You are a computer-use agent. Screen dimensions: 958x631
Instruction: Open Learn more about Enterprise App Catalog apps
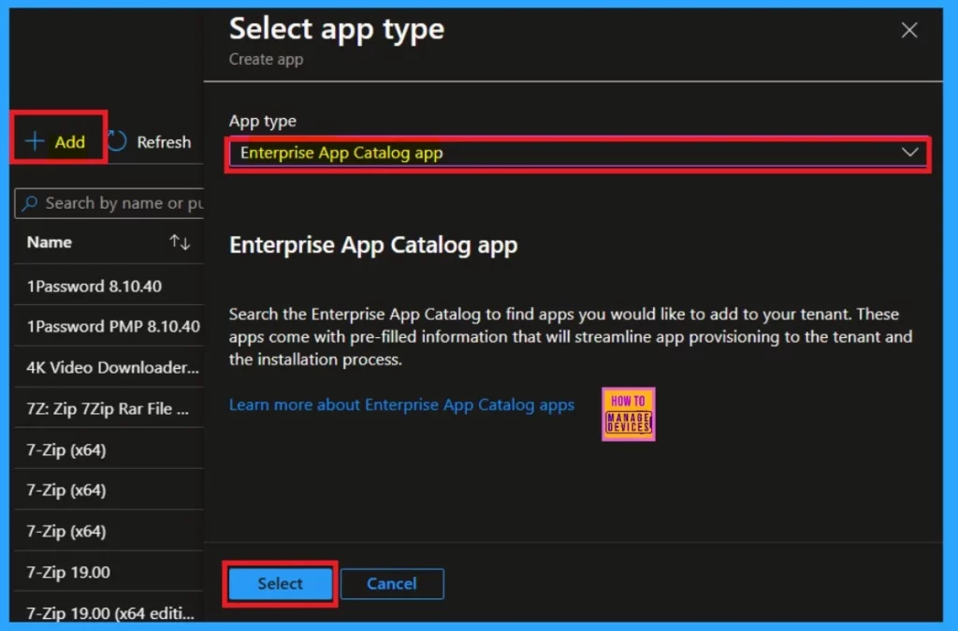click(401, 404)
